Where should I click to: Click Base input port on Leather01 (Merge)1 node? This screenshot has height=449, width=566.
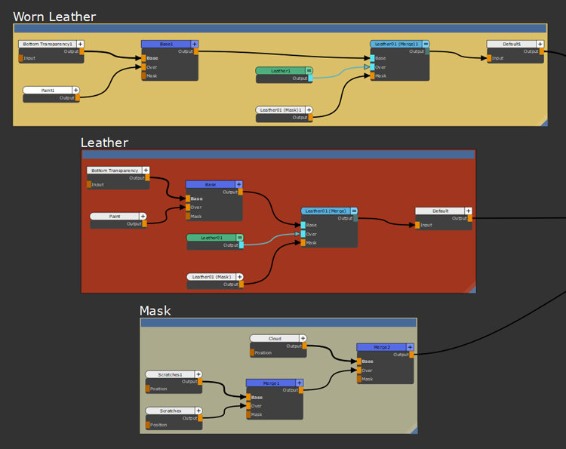[x=373, y=58]
